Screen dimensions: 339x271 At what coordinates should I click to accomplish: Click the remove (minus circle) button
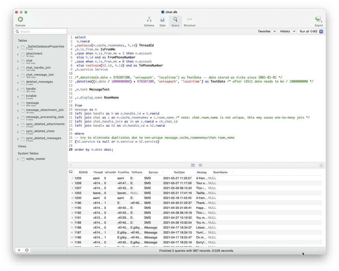pyautogui.click(x=27, y=250)
